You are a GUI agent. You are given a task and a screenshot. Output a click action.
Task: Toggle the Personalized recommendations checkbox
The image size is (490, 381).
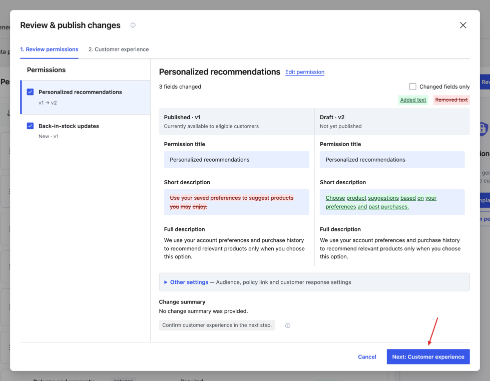click(x=31, y=92)
